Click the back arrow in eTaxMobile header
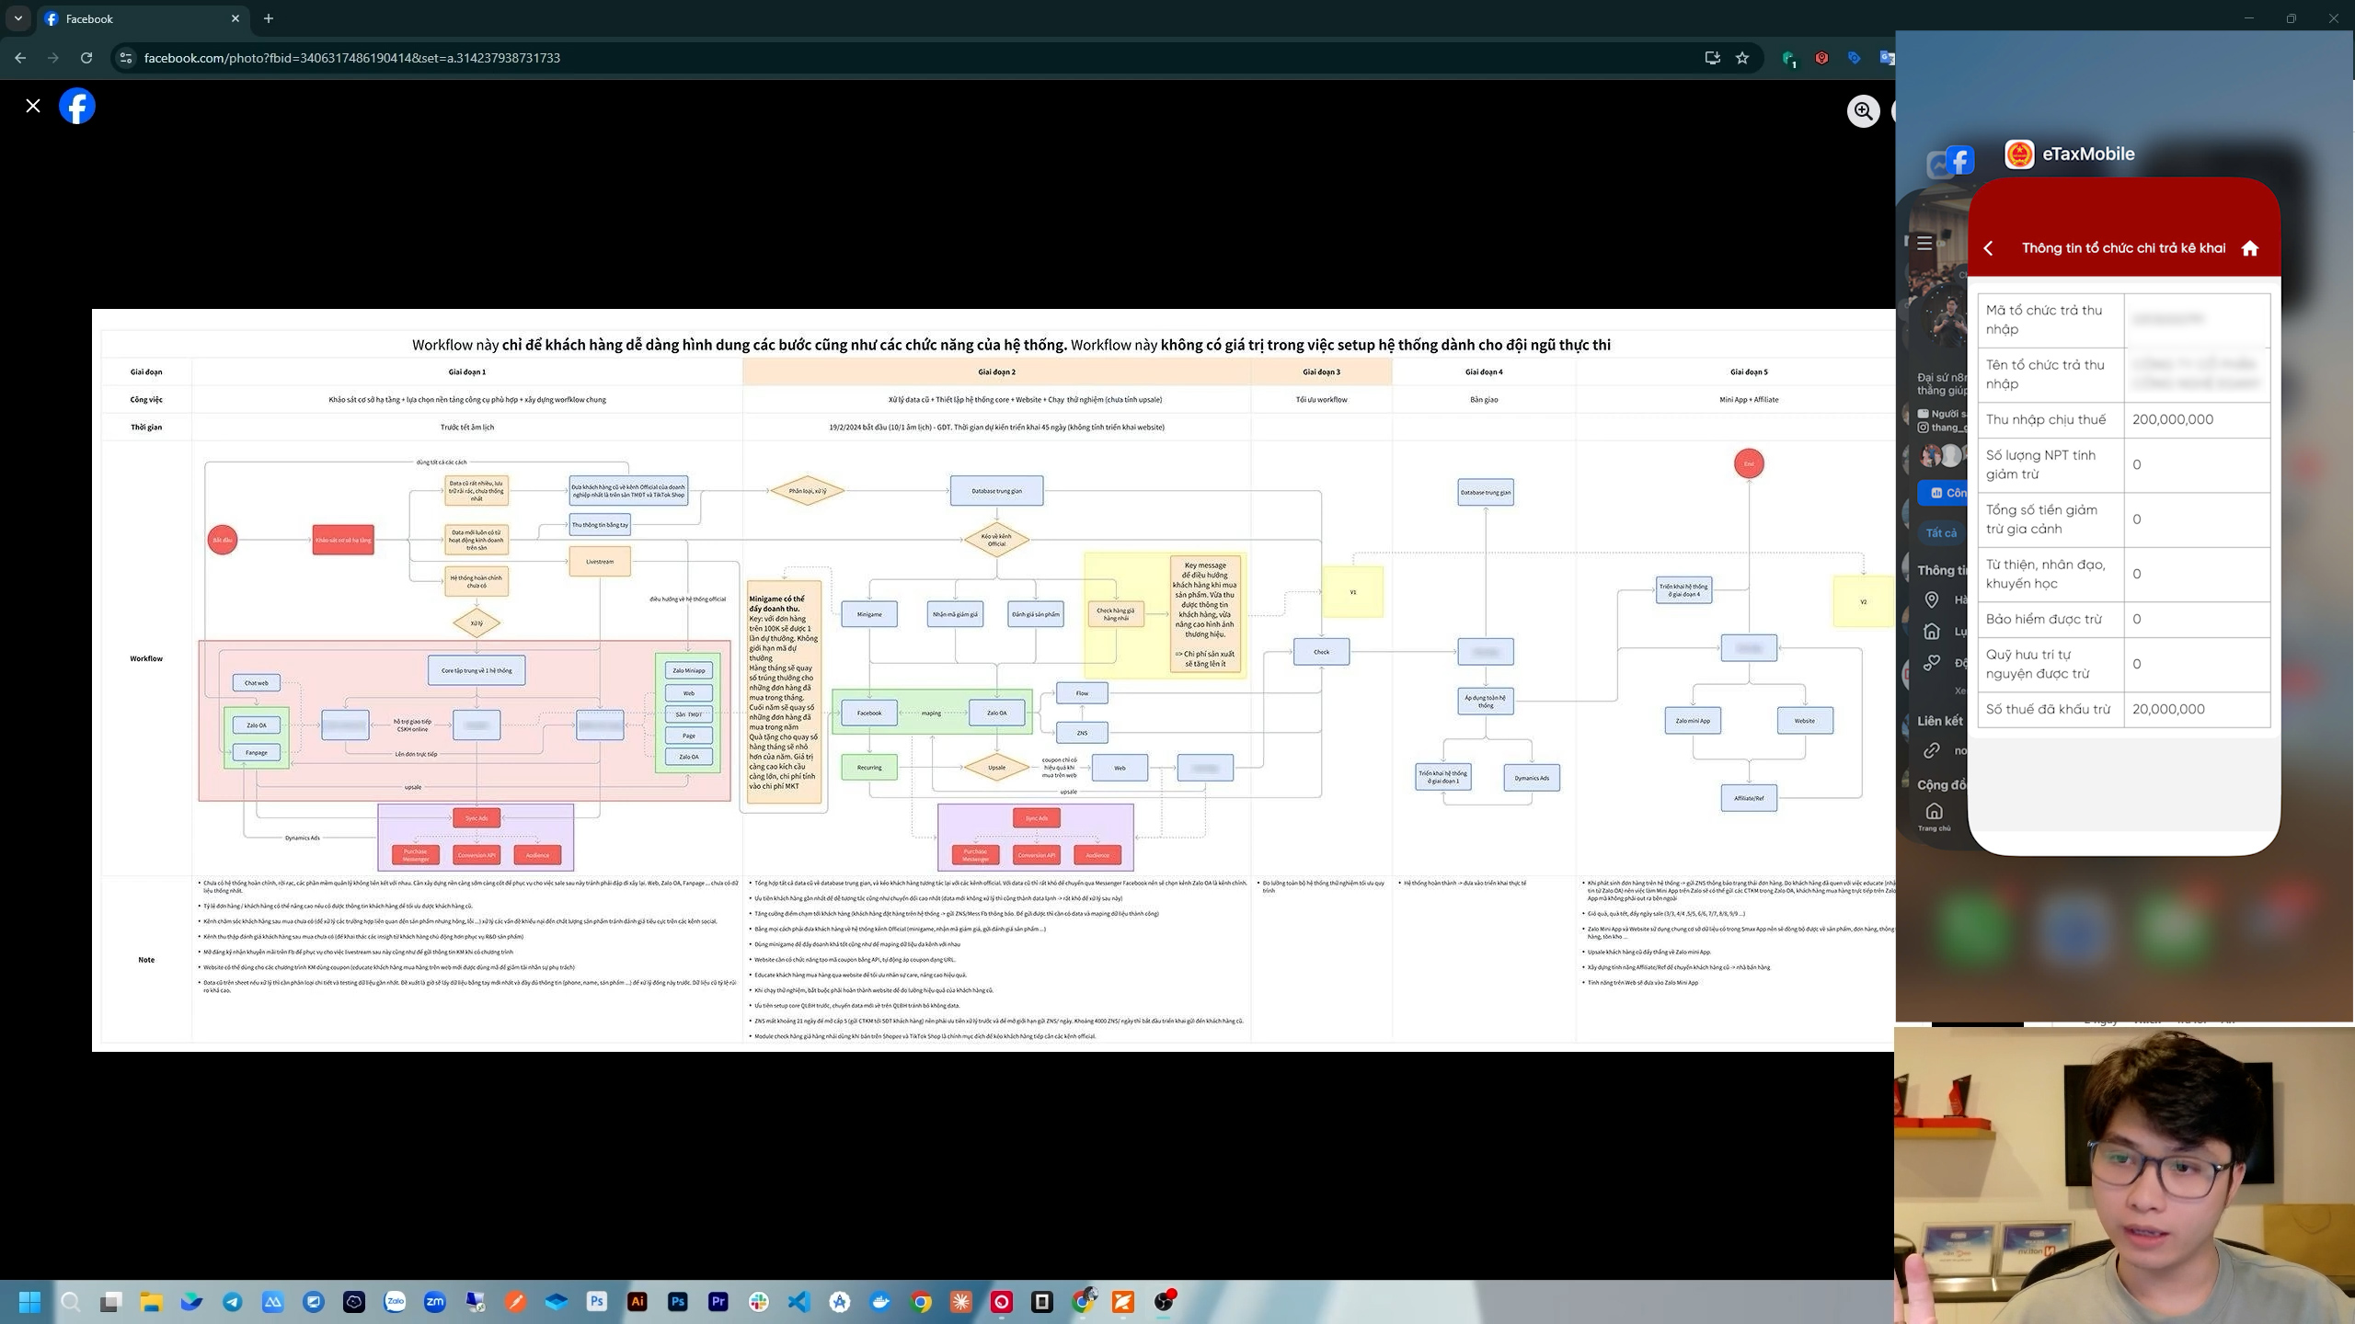This screenshot has height=1324, width=2355. coord(1989,248)
